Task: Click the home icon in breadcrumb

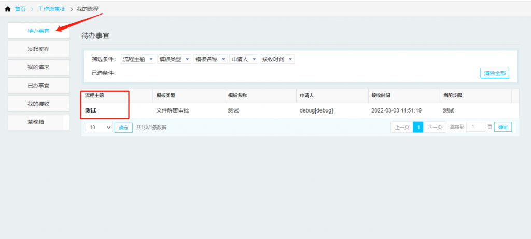Action: (7, 9)
